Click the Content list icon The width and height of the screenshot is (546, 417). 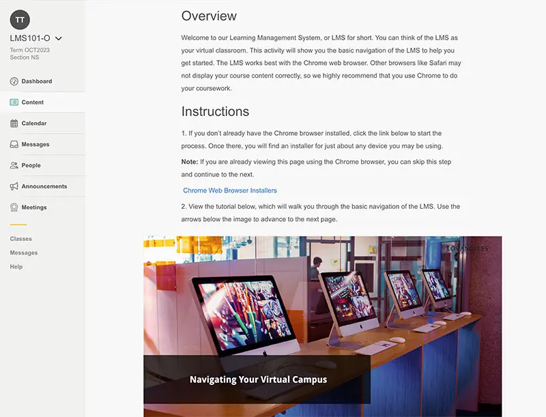[14, 102]
